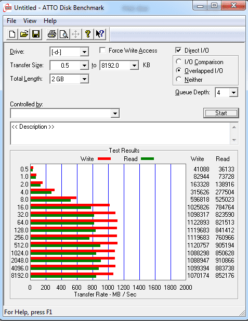
Task: Open the Queue Depth dropdown
Action: pyautogui.click(x=233, y=93)
